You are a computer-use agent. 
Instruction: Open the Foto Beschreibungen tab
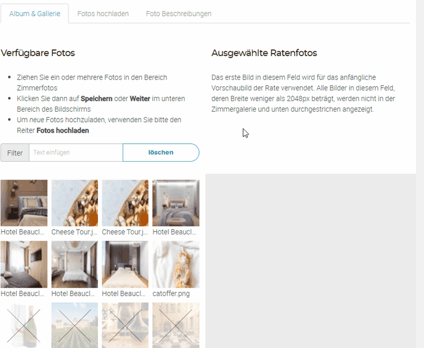point(179,14)
